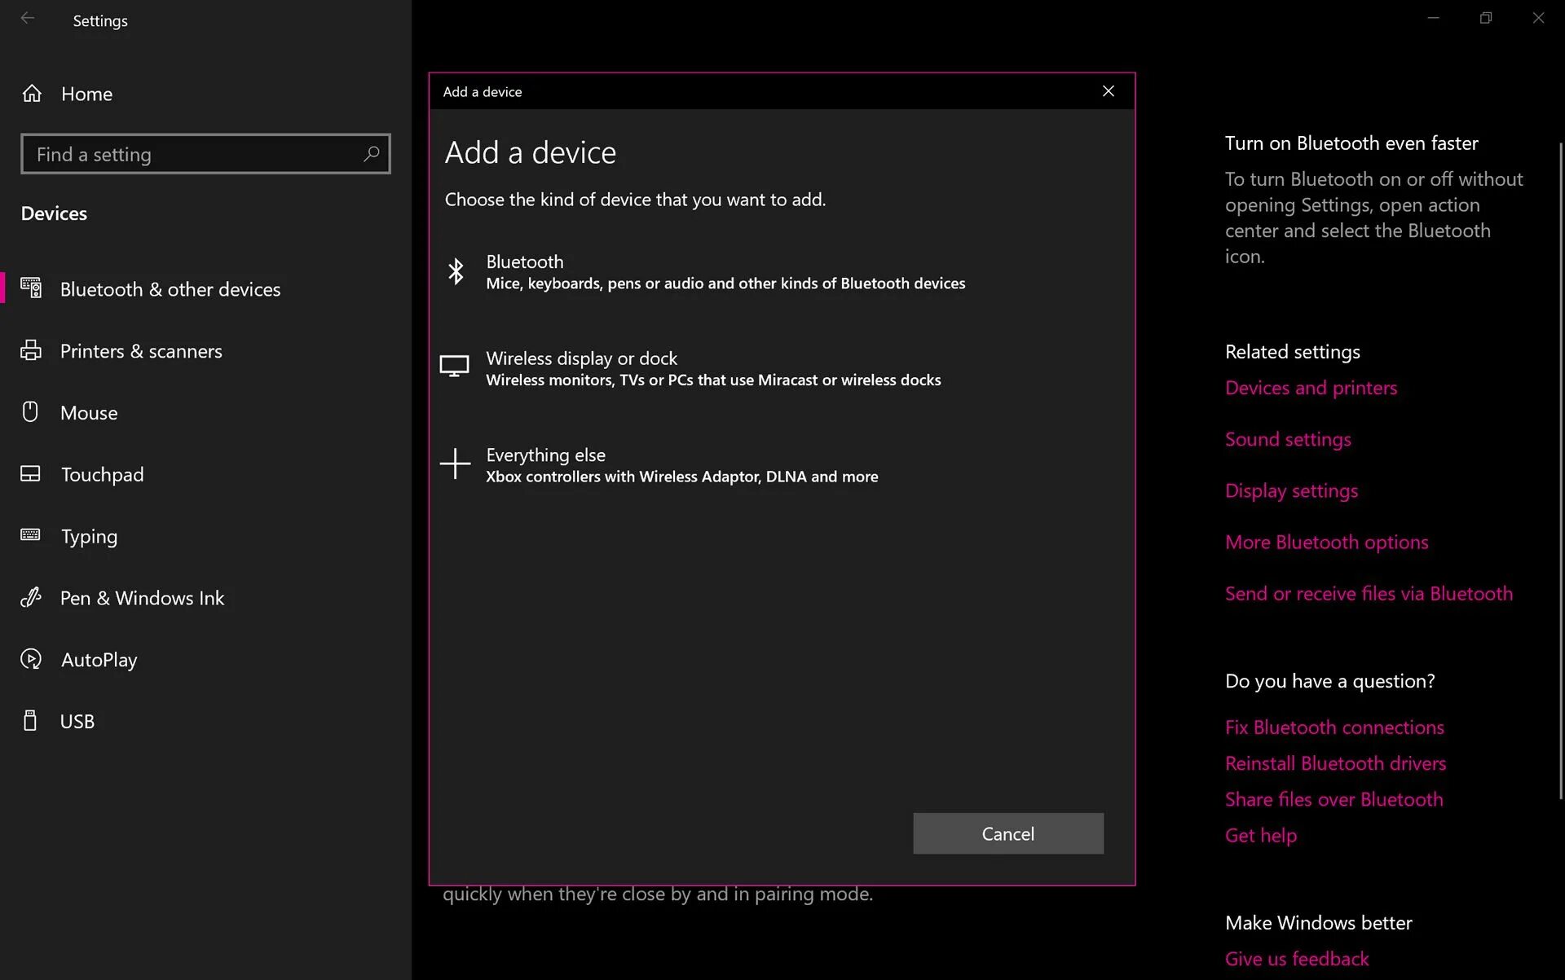The height and width of the screenshot is (980, 1565).
Task: Click Fix Bluetooth connections link
Action: 1334,727
